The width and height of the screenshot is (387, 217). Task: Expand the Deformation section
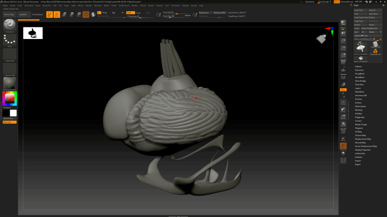pyautogui.click(x=360, y=106)
